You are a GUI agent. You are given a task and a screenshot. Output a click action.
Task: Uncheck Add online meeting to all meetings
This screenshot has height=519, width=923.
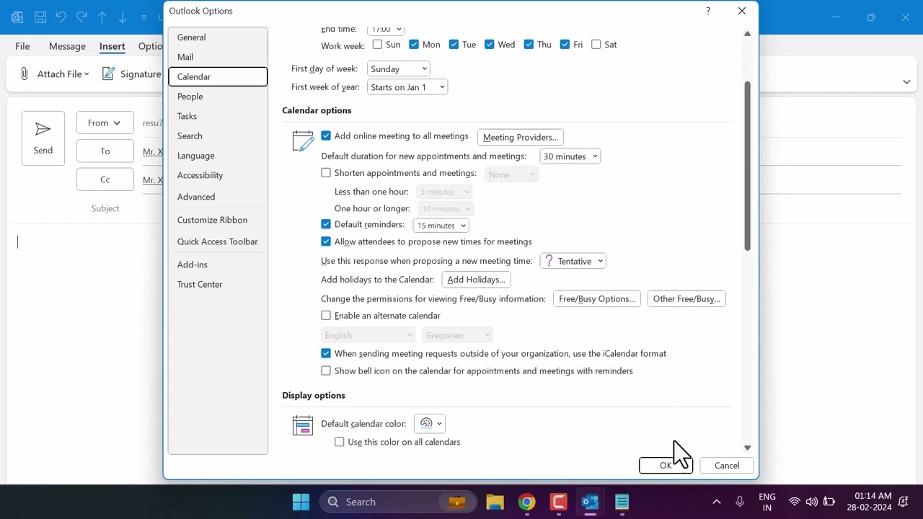click(x=326, y=136)
